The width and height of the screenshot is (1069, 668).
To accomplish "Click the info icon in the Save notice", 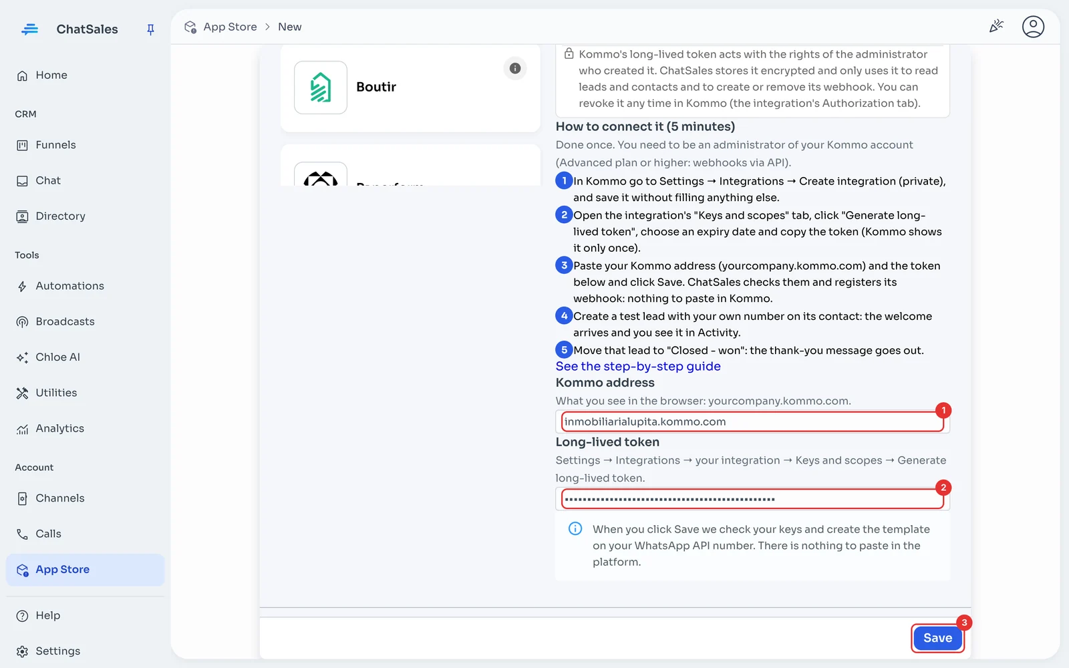I will (575, 528).
